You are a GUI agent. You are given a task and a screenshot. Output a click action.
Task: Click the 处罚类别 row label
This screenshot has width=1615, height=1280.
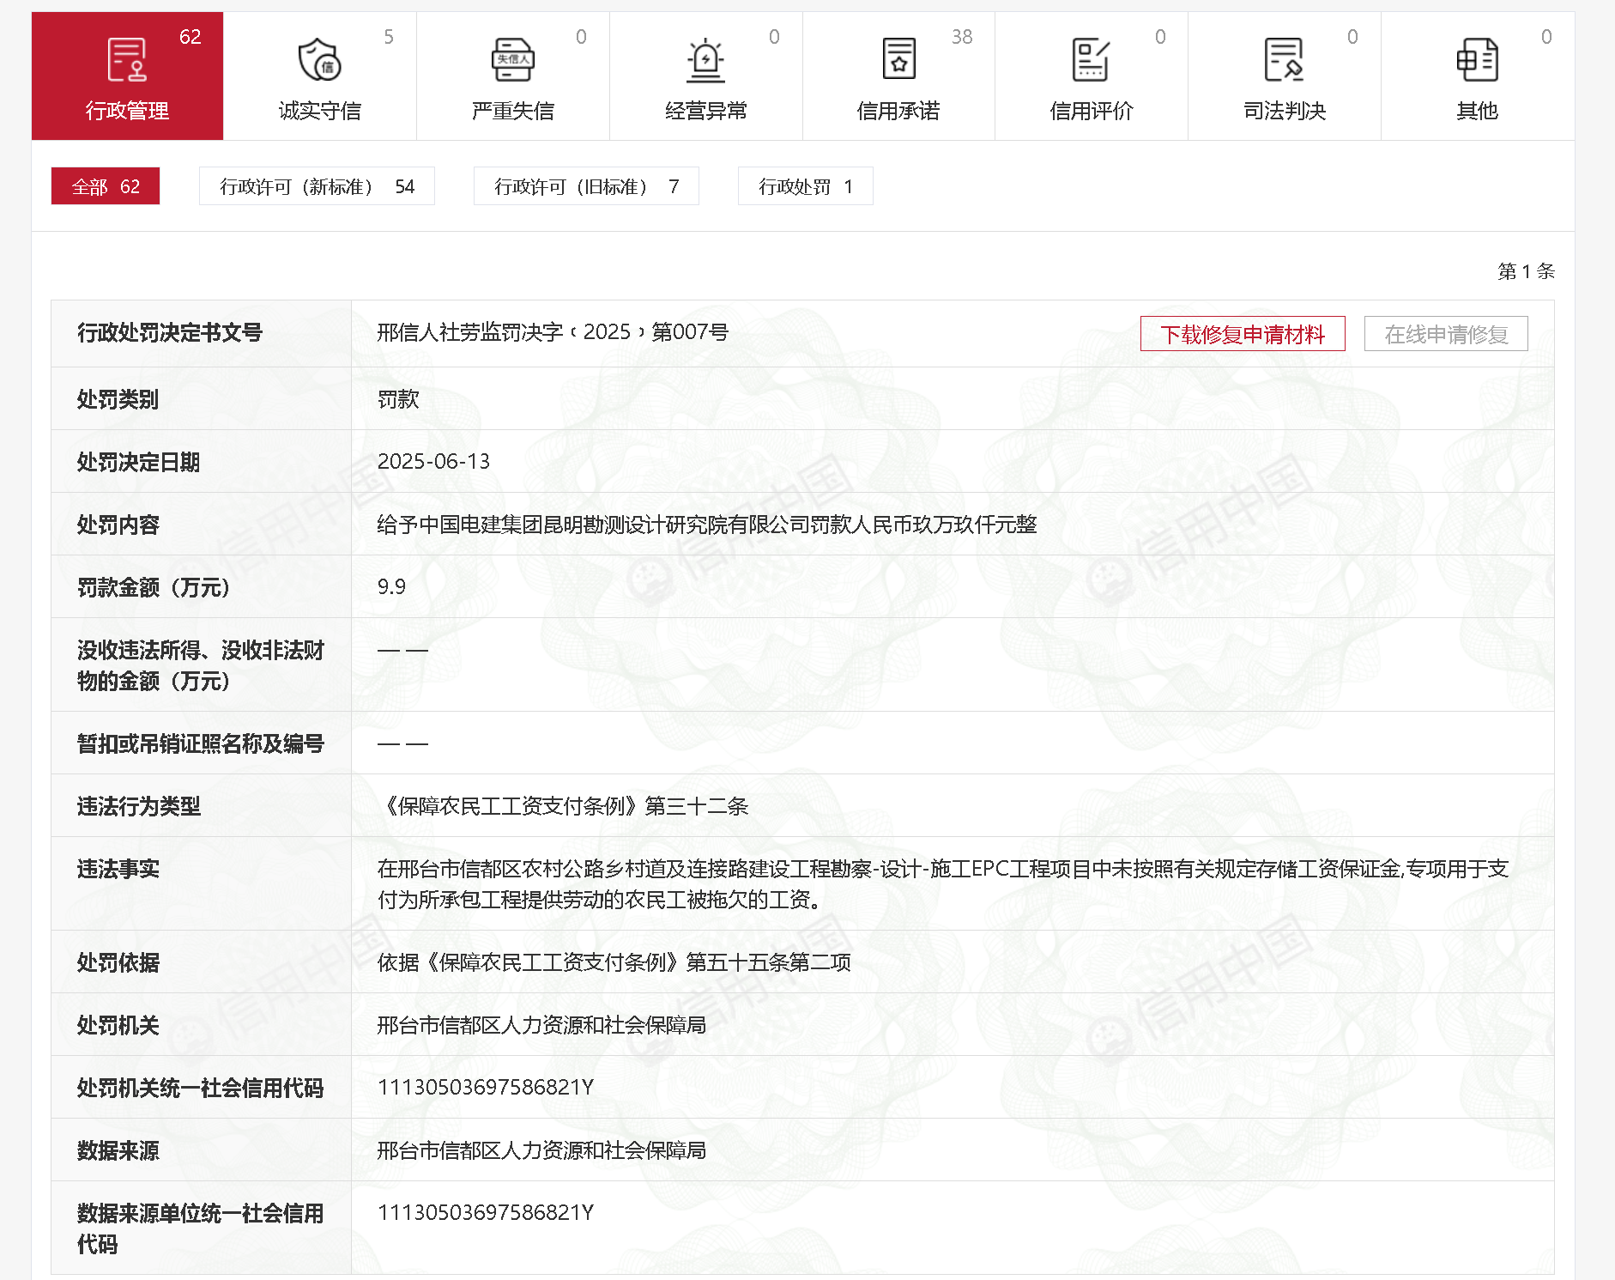pyautogui.click(x=118, y=400)
